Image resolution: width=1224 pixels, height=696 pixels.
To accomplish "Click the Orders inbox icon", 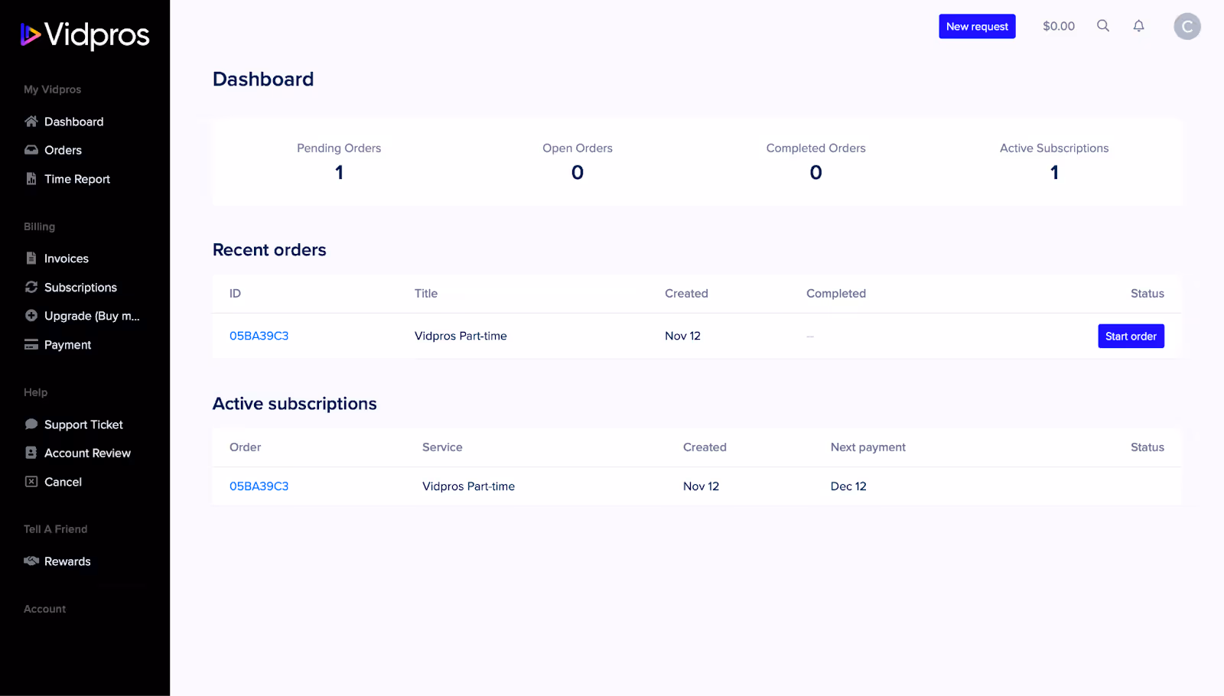I will 31,150.
